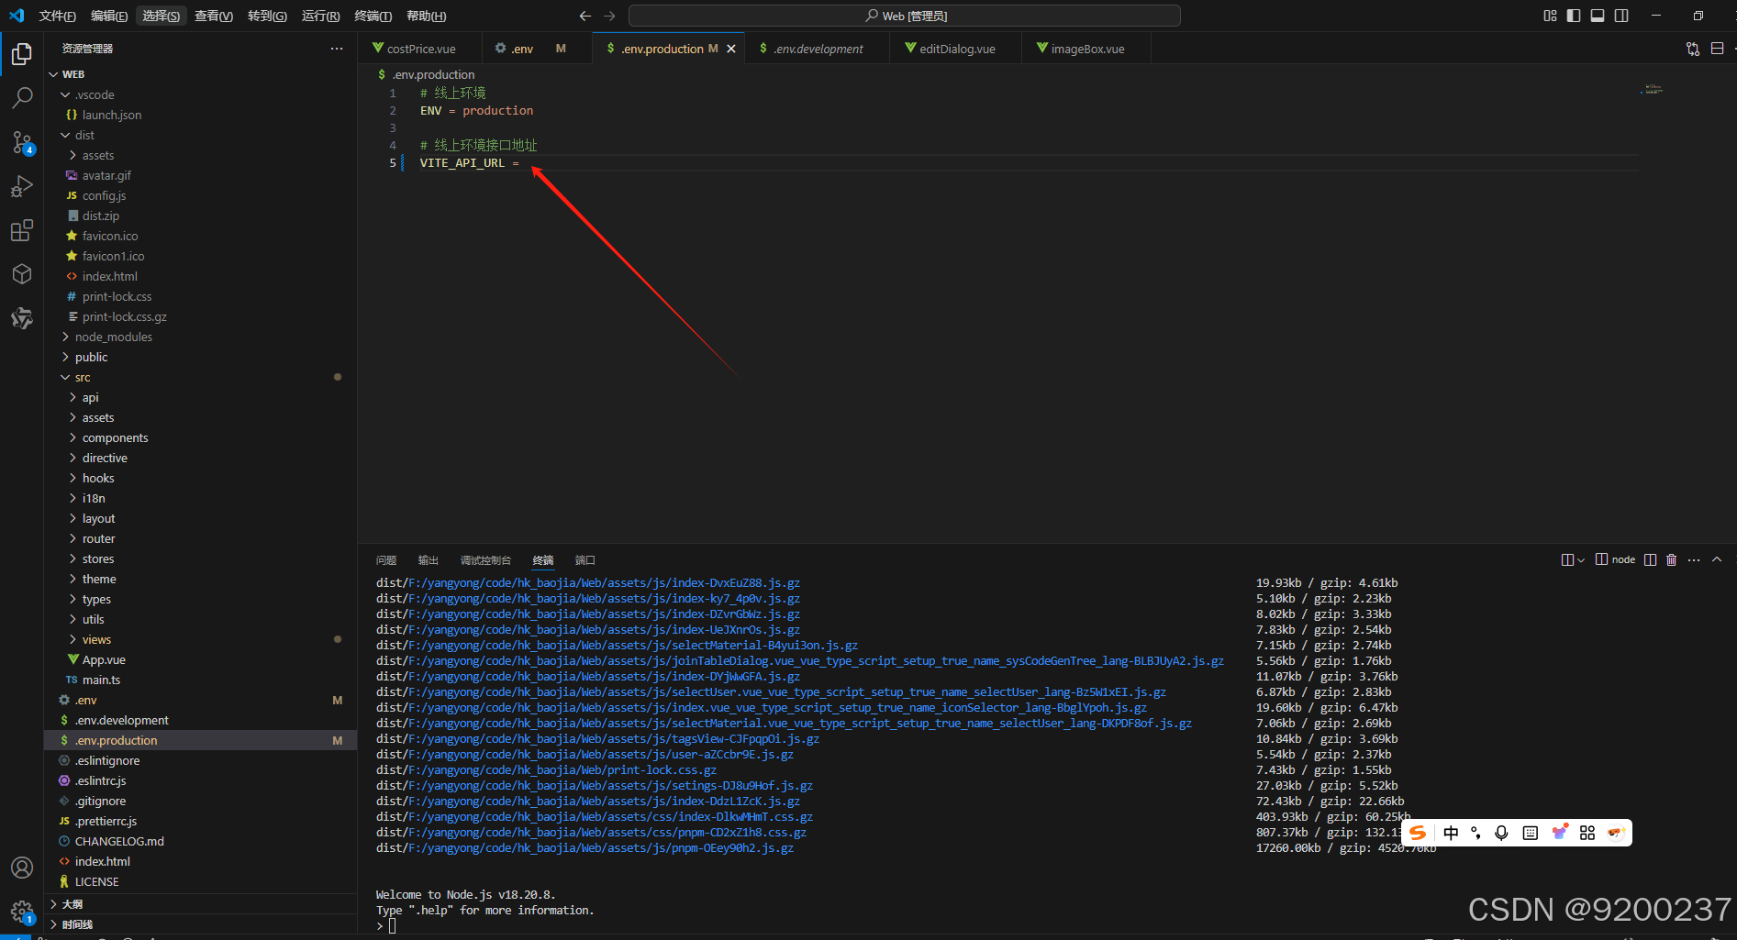The width and height of the screenshot is (1737, 940).
Task: Select the node terminal instance
Action: 1615,559
